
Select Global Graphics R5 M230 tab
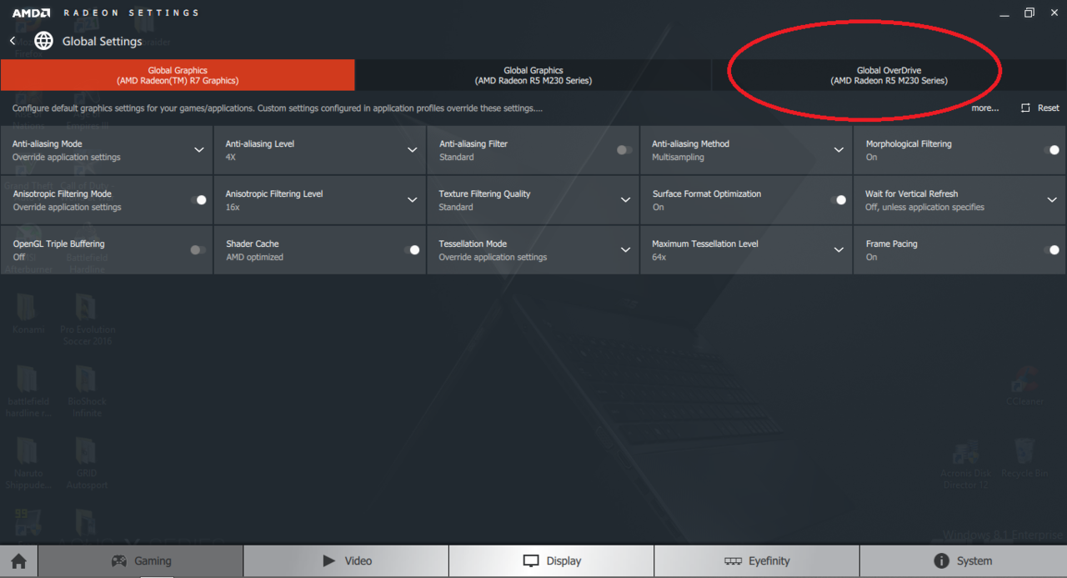(x=533, y=75)
